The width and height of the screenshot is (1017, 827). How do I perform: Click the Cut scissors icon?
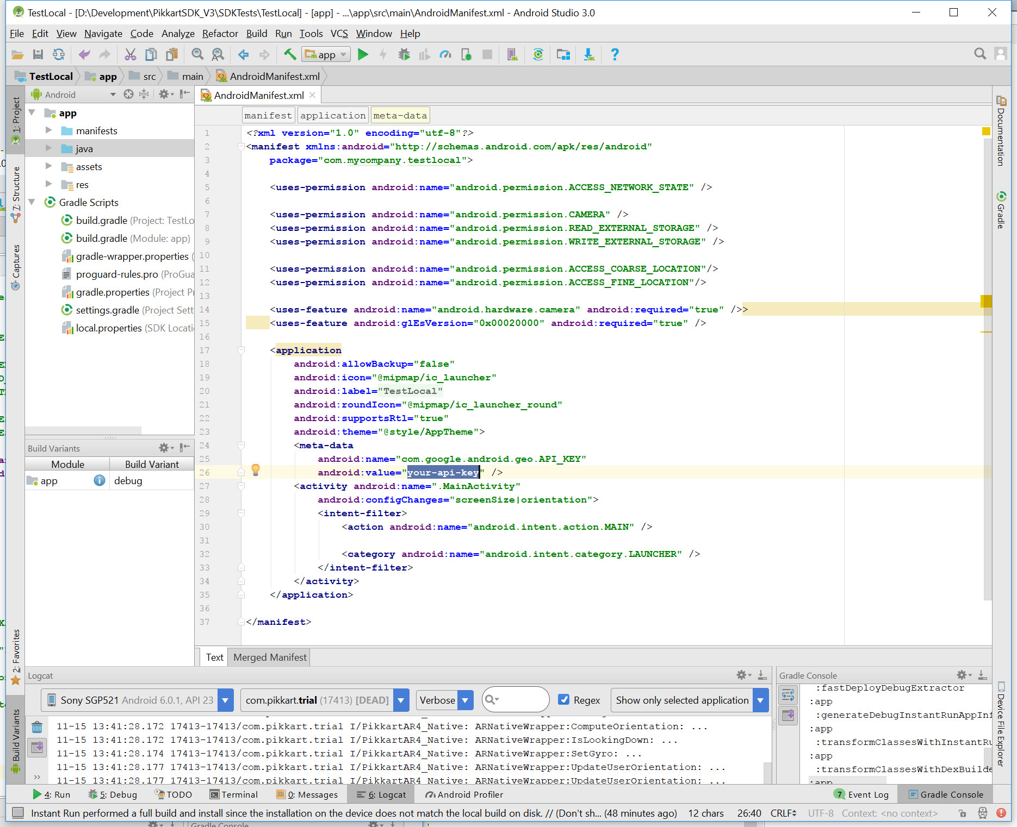(130, 54)
